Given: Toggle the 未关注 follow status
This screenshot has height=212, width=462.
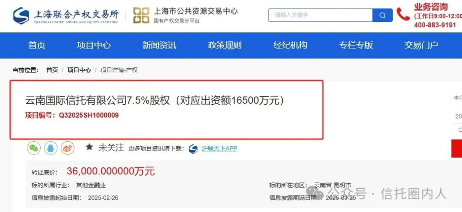Looking at the screenshot, I should tap(111, 148).
